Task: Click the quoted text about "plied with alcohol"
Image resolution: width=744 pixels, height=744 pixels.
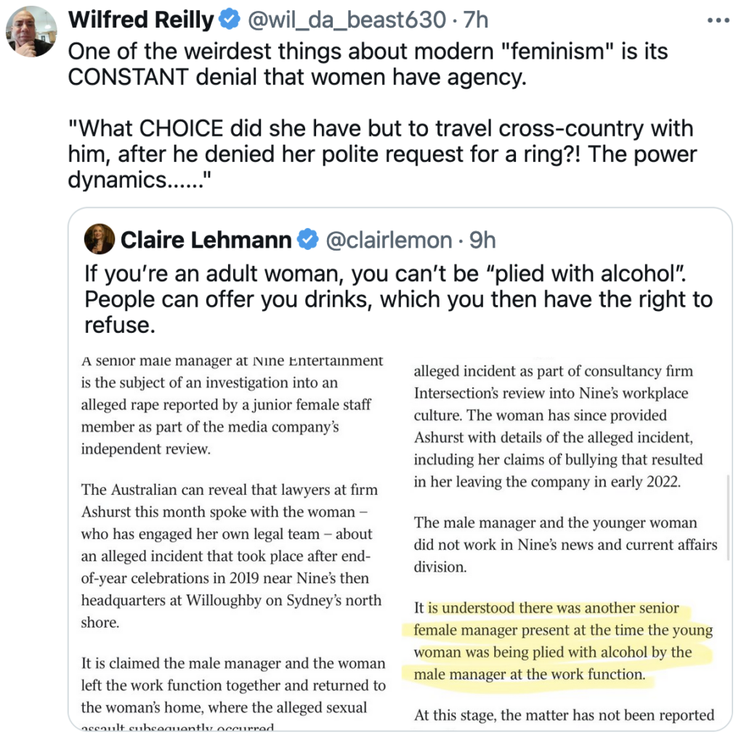Action: click(398, 299)
